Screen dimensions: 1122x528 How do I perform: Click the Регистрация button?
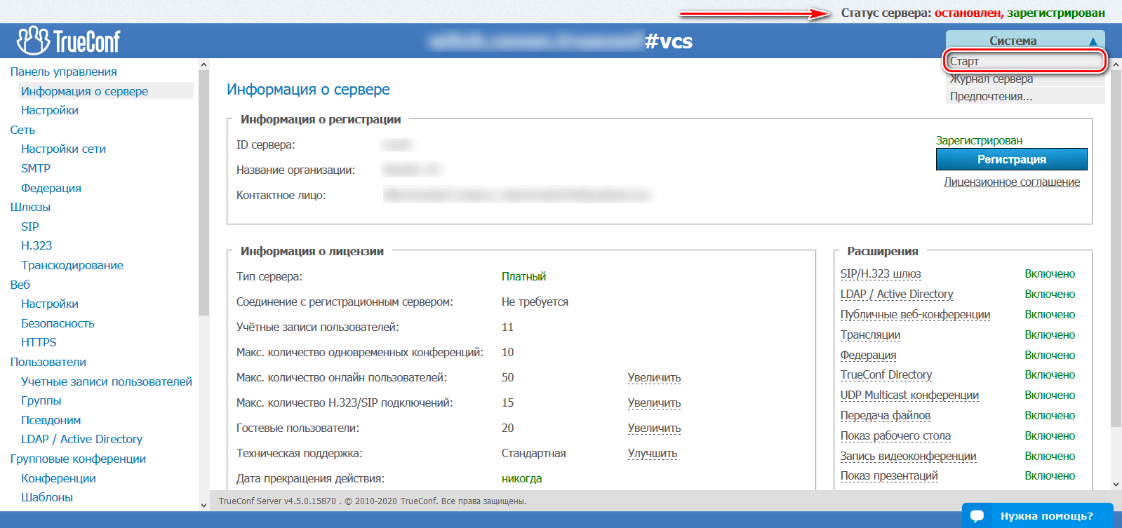tap(1011, 159)
